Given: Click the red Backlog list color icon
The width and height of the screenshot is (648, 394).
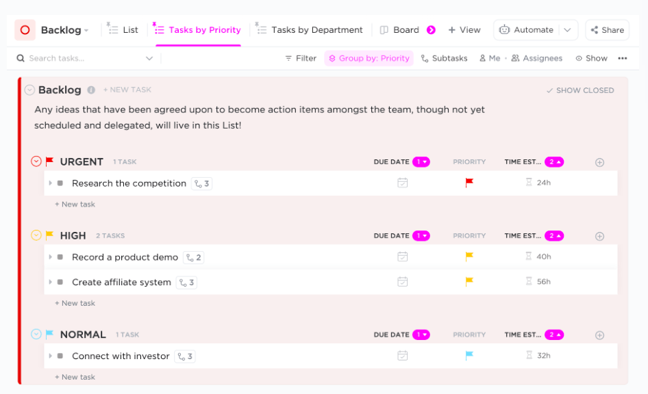Looking at the screenshot, I should (x=25, y=30).
